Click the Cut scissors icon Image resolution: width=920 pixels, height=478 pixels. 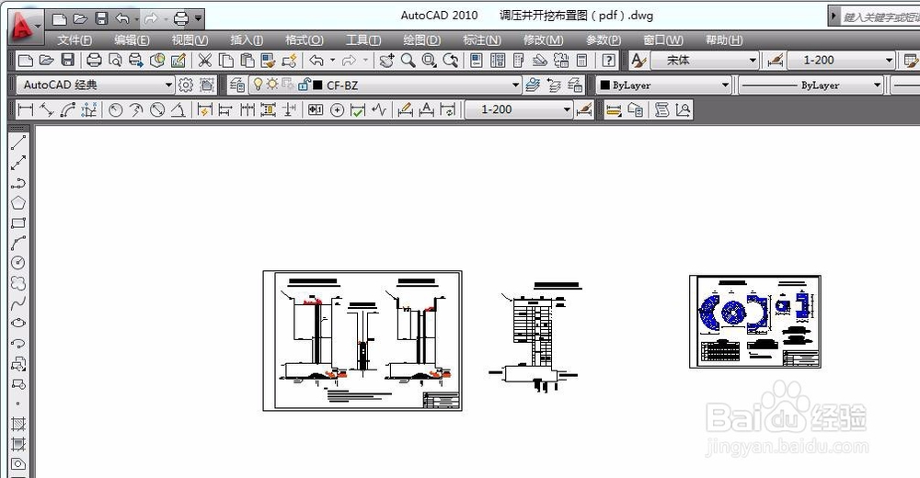click(205, 61)
